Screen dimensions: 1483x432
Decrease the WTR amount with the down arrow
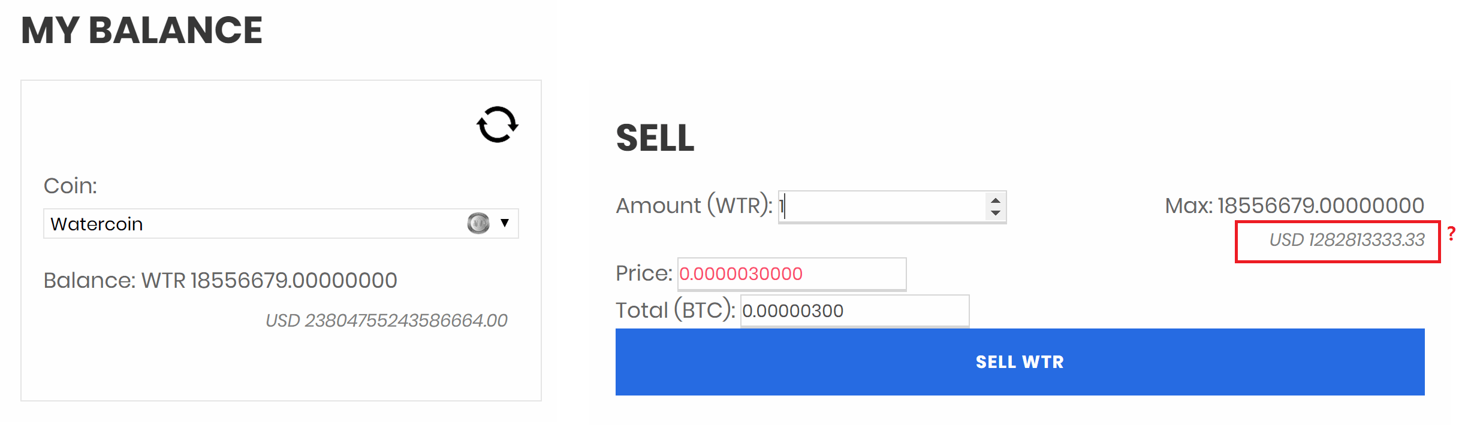(x=995, y=213)
